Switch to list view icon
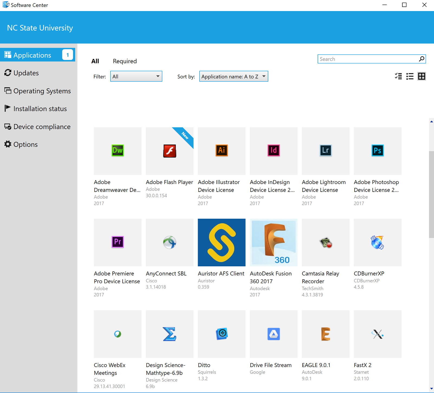Image resolution: width=434 pixels, height=393 pixels. pos(410,76)
